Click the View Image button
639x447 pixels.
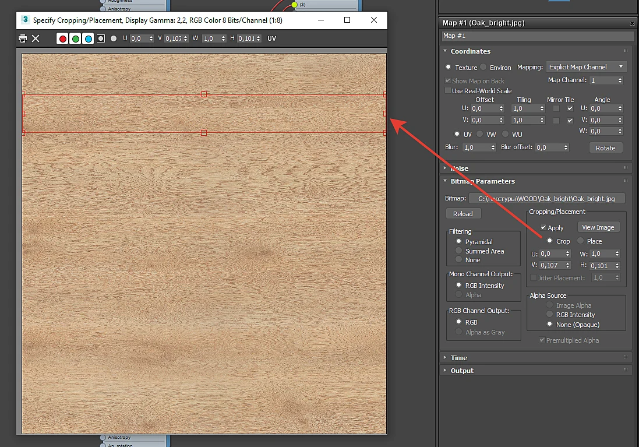[x=598, y=227]
